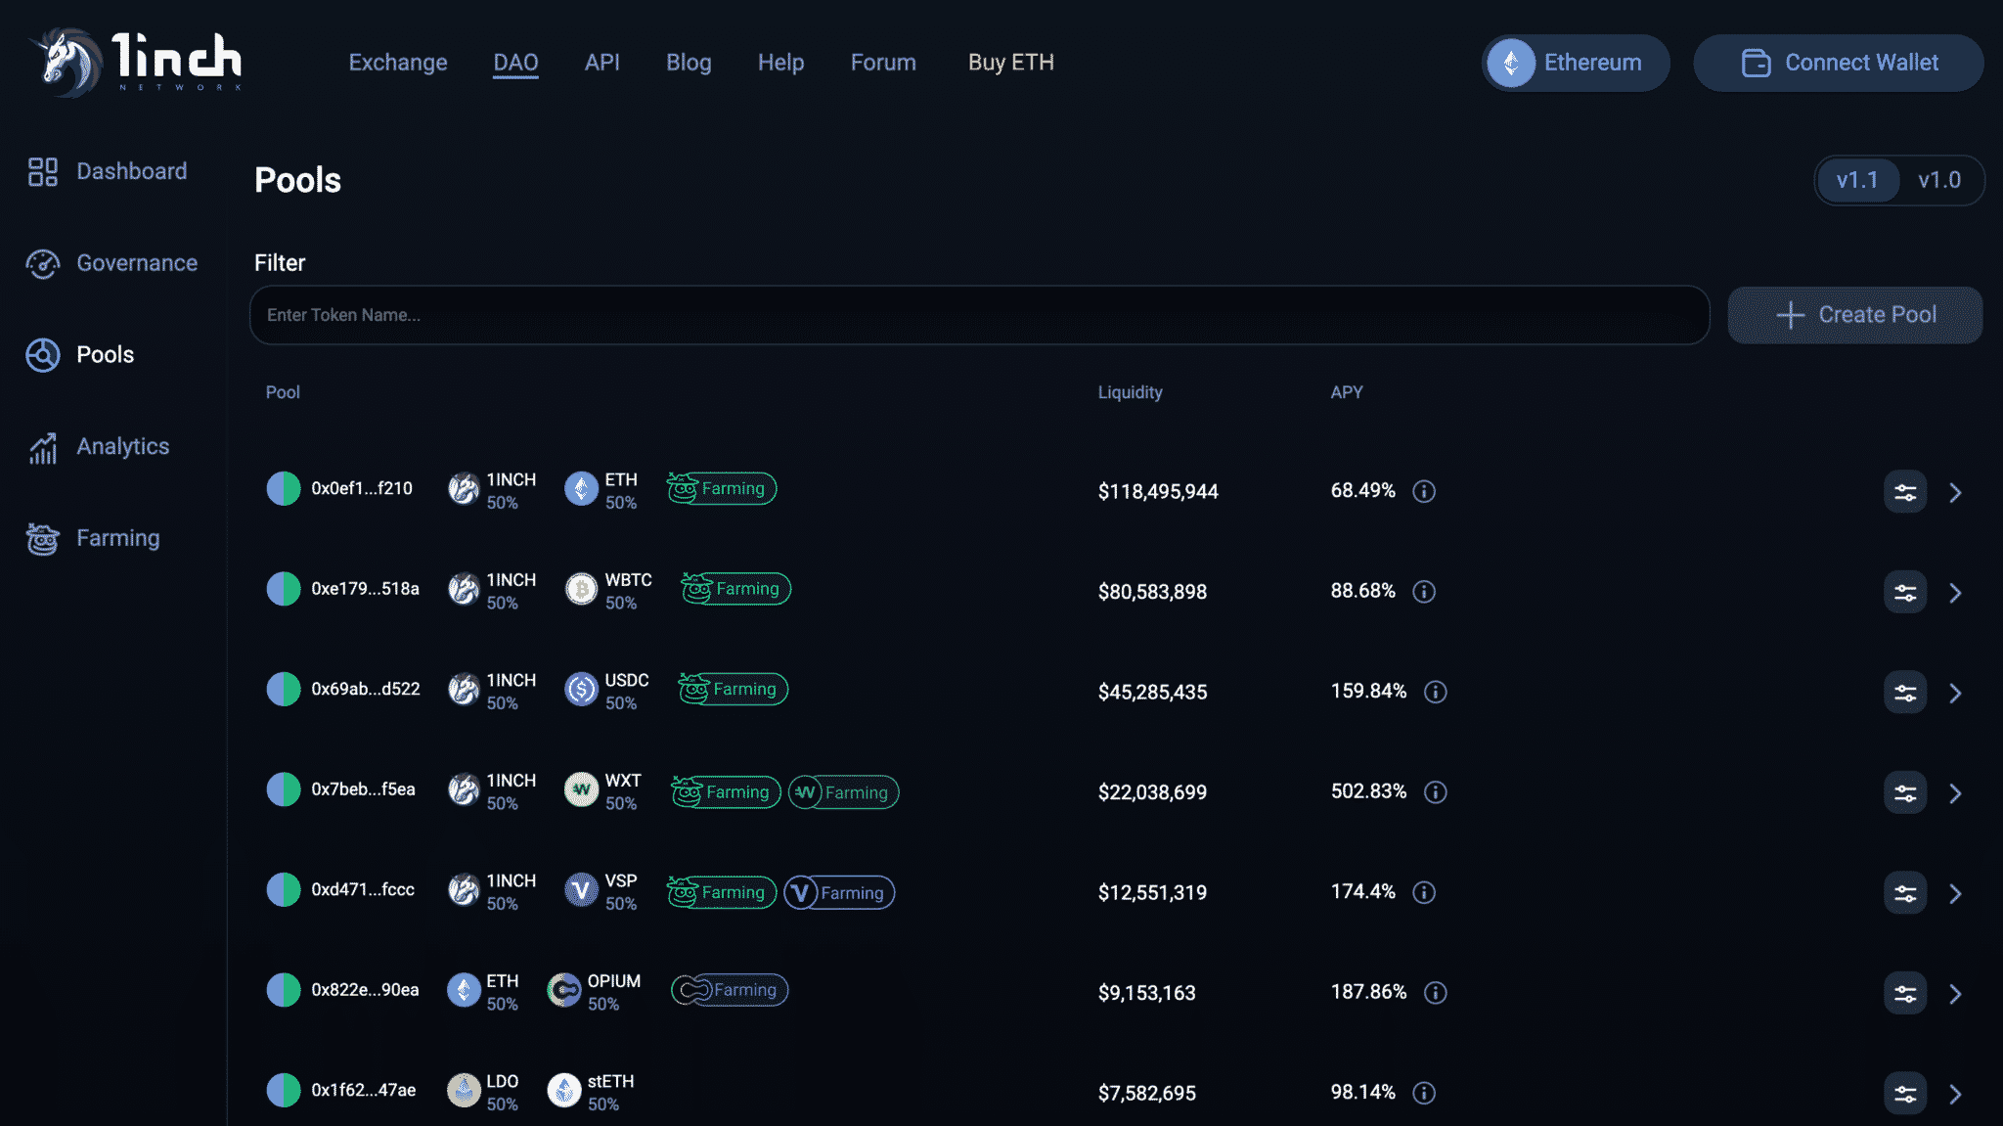Viewport: 2003px width, 1126px height.
Task: Switch pool version to v1.0
Action: [x=1940, y=180]
